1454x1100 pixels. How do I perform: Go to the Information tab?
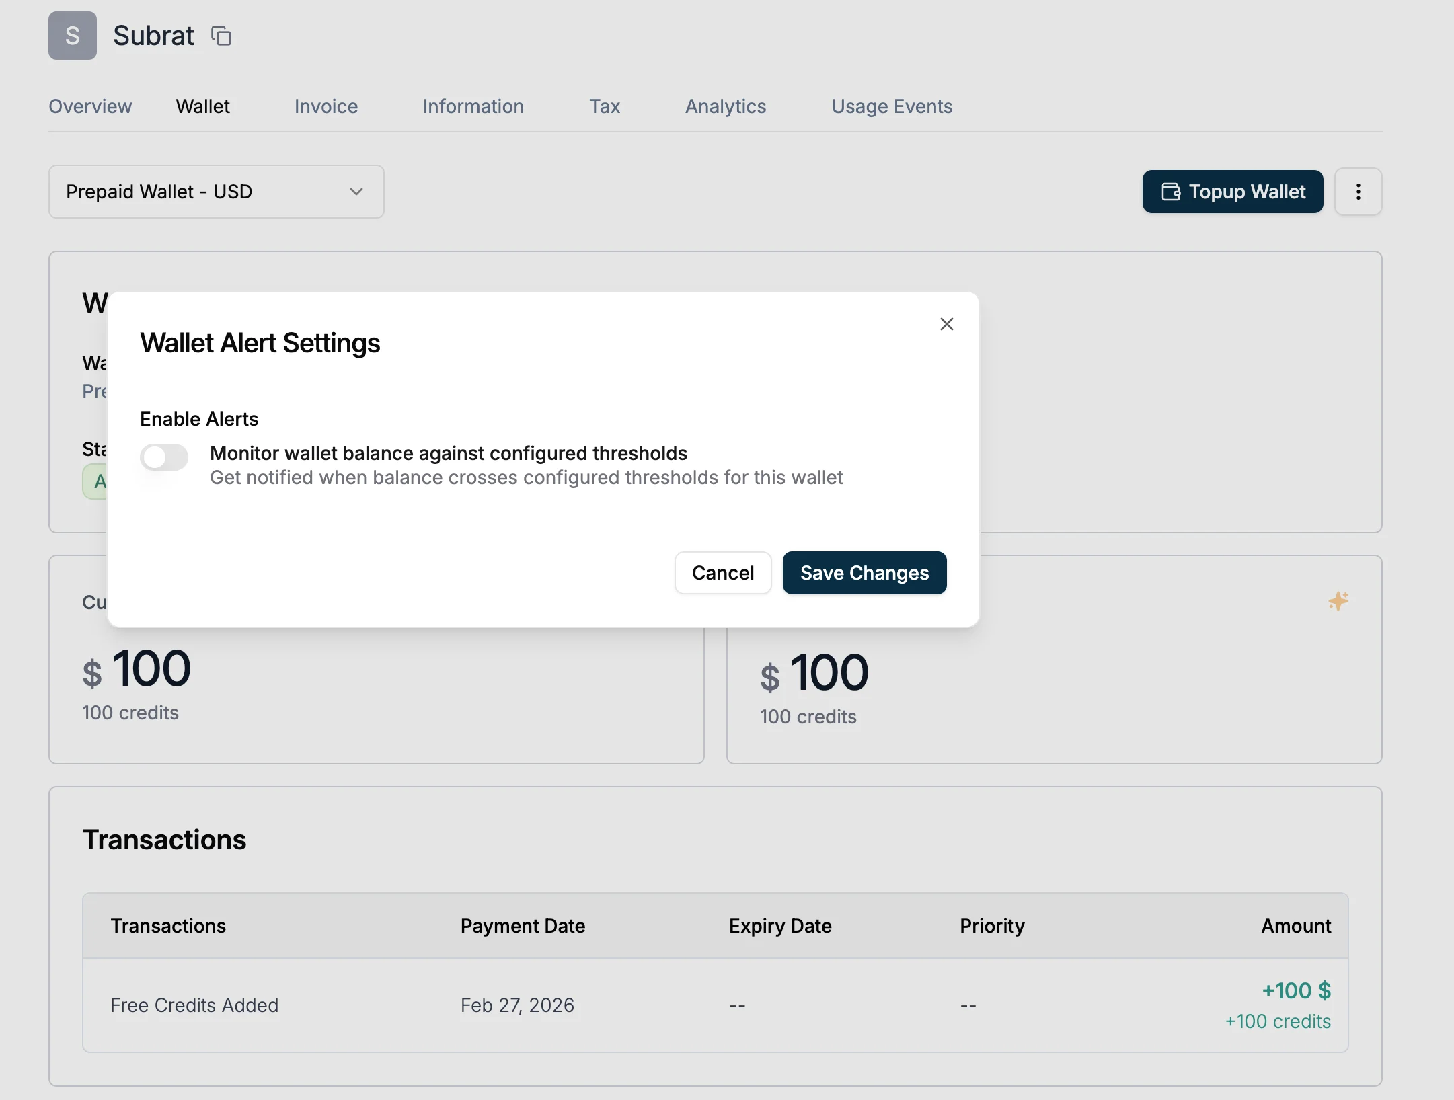coord(473,106)
